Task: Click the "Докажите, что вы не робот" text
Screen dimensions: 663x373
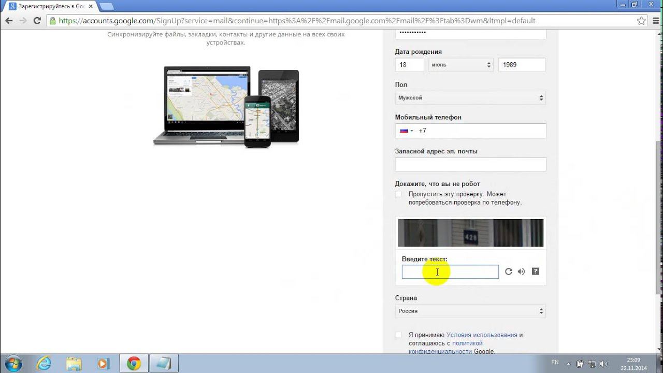Action: [437, 184]
